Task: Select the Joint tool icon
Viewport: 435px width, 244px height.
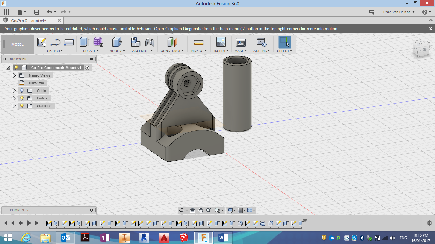Action: click(149, 42)
